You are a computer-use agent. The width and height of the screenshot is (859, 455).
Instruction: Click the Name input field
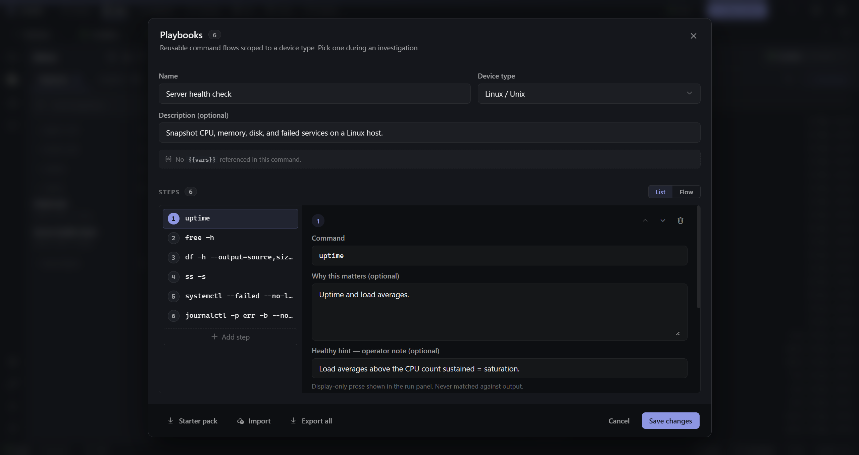(x=314, y=94)
